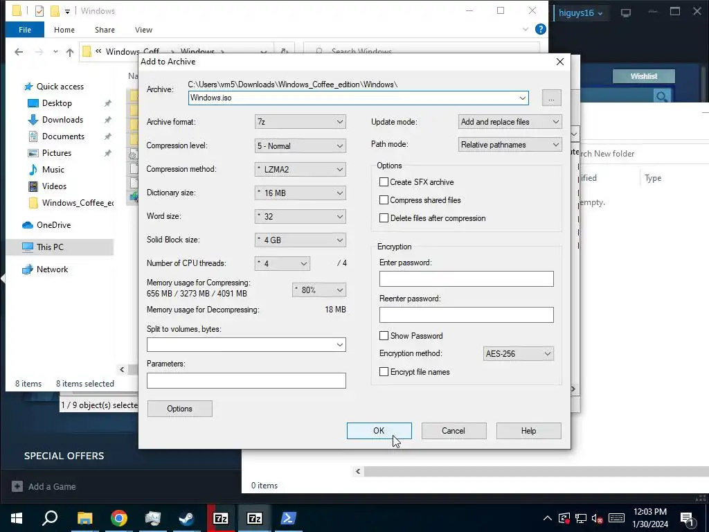Image resolution: width=709 pixels, height=532 pixels.
Task: Open Desktop in Quick access sidebar
Action: (57, 103)
